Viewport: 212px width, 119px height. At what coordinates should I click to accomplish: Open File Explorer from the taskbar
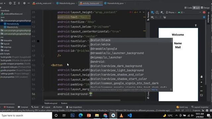(x=97, y=115)
